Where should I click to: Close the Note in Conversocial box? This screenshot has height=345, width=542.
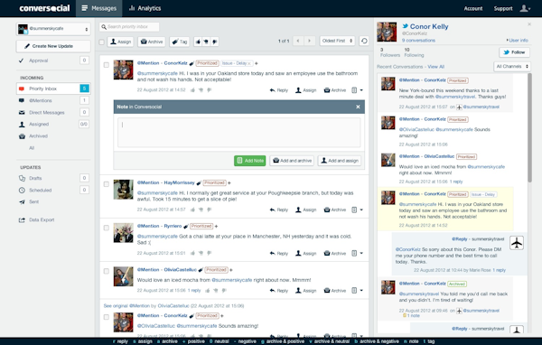pos(358,107)
